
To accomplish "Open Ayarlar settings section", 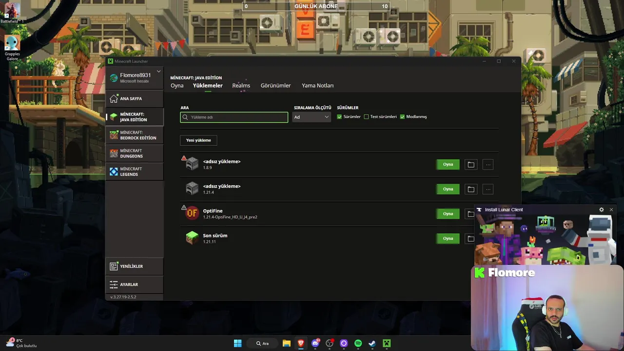I will click(135, 284).
